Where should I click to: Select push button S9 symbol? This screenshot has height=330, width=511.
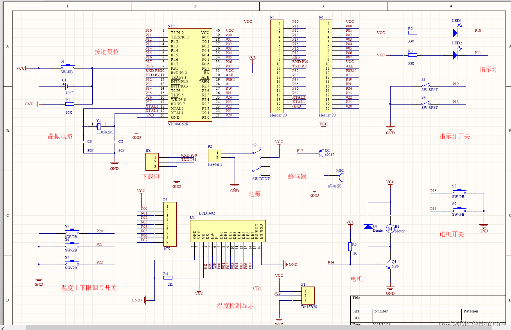[459, 209]
